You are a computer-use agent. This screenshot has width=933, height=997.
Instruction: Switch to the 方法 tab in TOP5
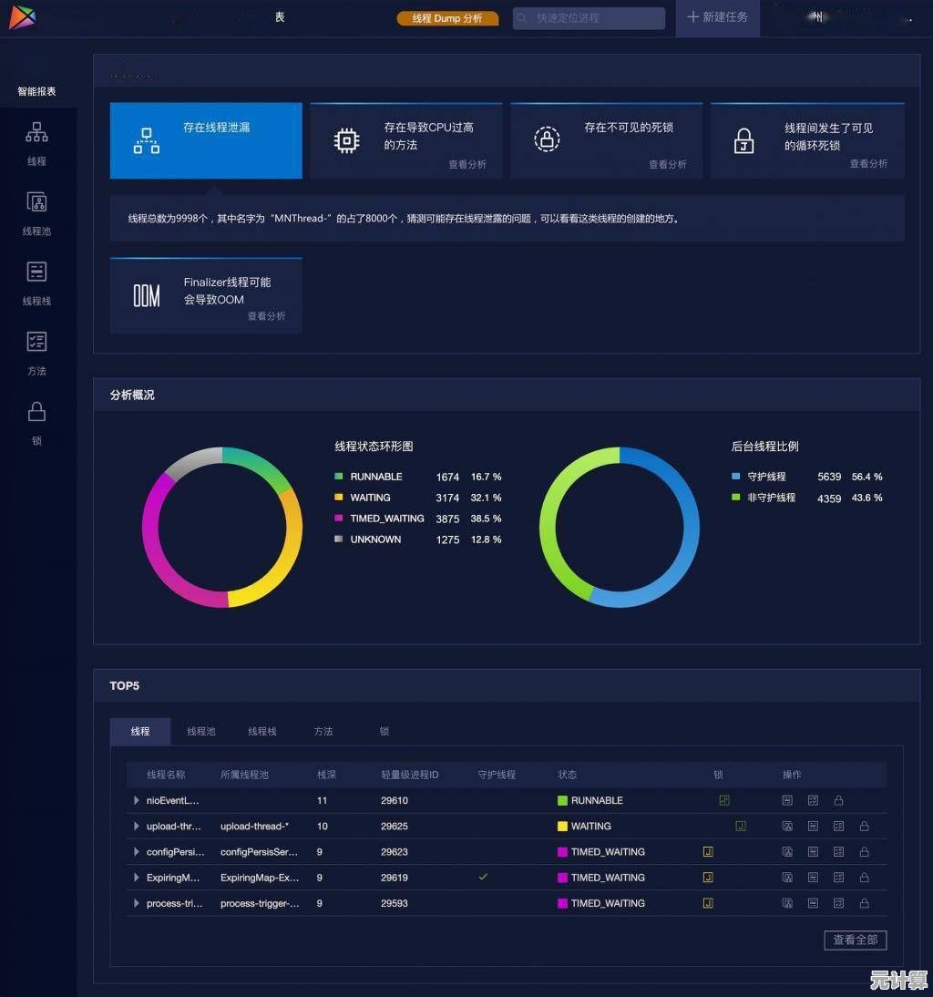pyautogui.click(x=323, y=731)
